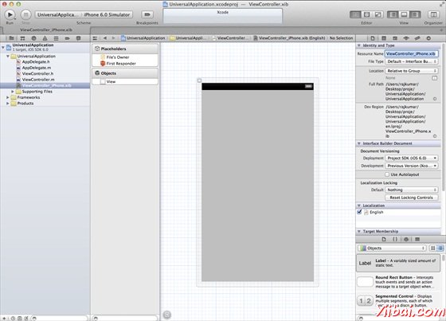446x321 pixels.
Task: Switch object library to icon grid view
Action: coord(433,249)
